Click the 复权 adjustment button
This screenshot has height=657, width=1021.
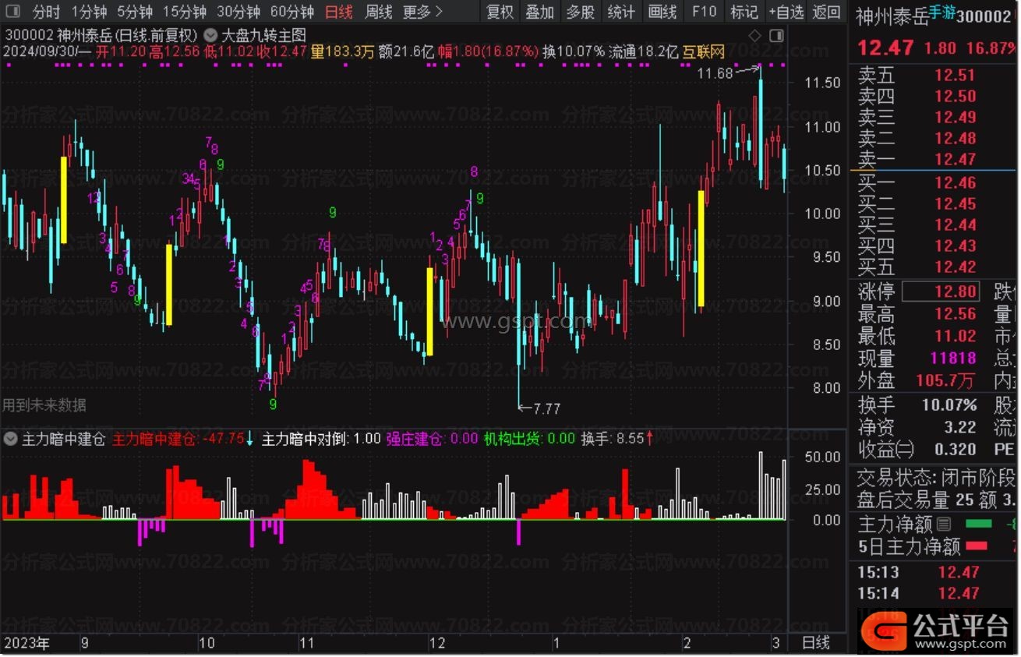pyautogui.click(x=500, y=12)
